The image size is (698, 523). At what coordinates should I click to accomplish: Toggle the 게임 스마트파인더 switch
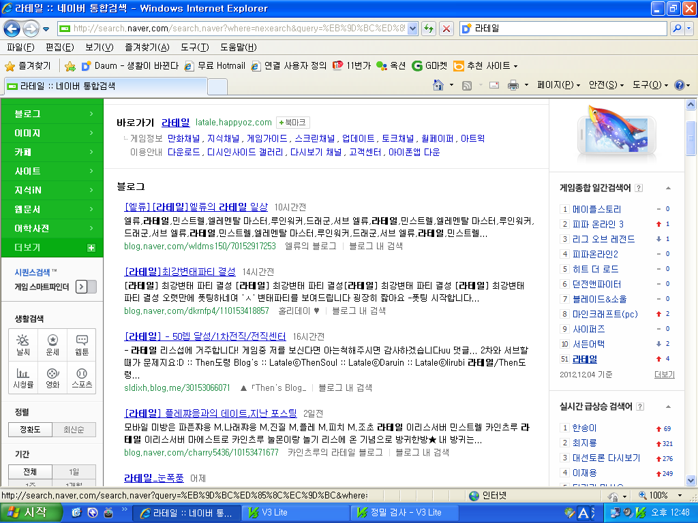coord(86,287)
